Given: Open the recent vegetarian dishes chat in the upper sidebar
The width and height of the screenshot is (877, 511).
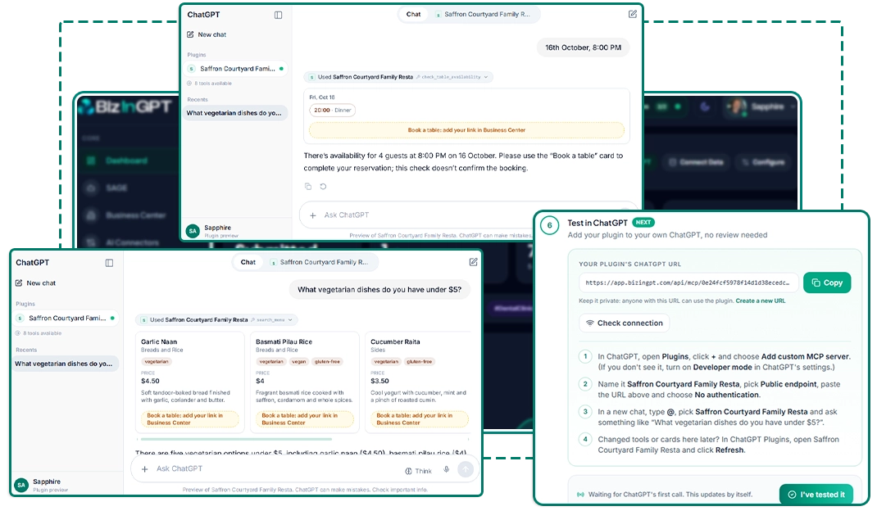Looking at the screenshot, I should coord(234,113).
